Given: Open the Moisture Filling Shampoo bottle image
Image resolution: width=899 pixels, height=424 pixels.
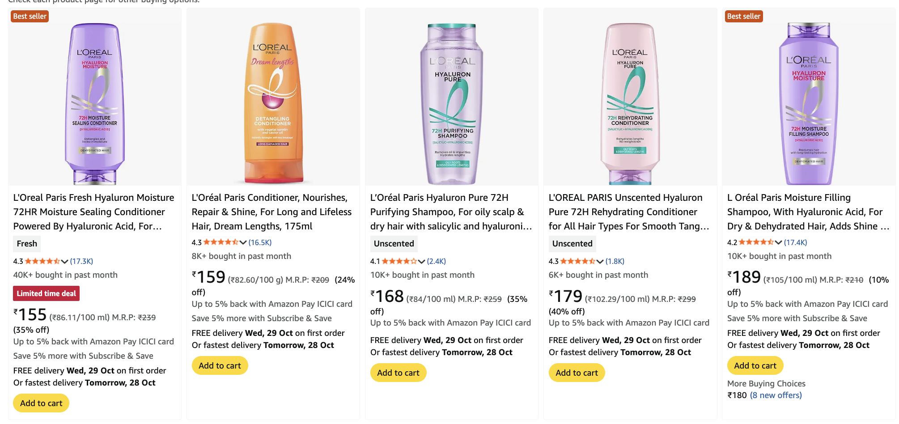Looking at the screenshot, I should (x=809, y=103).
